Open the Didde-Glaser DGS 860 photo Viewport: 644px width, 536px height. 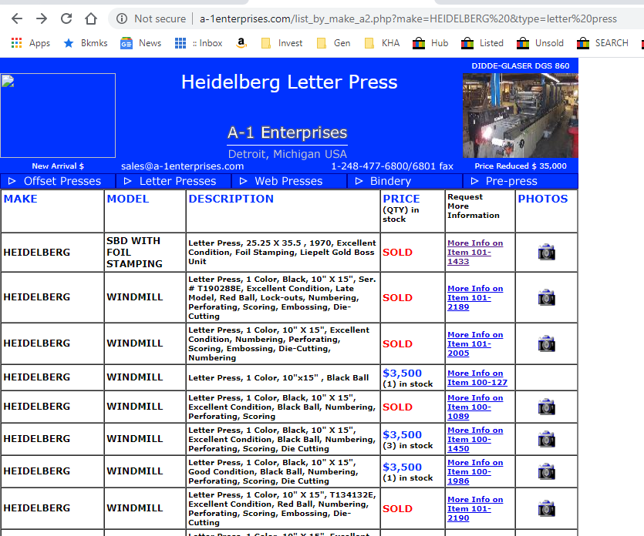click(519, 116)
